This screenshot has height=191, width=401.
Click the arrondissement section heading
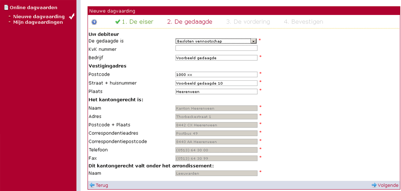(151, 166)
